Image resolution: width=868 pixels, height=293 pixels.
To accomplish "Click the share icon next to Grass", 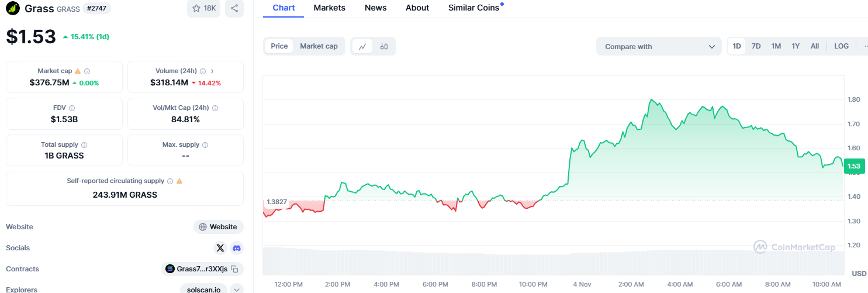I will click(x=234, y=8).
